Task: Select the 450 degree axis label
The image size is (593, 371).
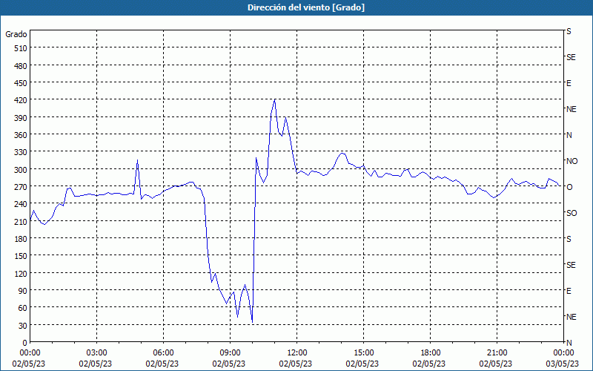Action: coord(21,83)
